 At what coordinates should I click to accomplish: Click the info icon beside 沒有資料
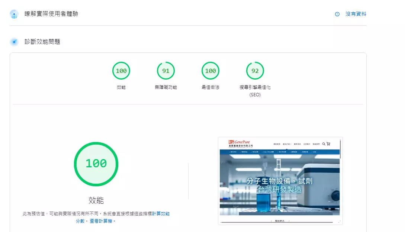coord(337,14)
